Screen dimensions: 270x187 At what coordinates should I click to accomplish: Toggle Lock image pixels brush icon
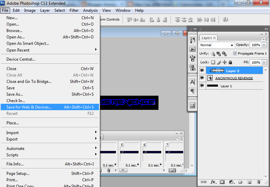tap(219, 62)
